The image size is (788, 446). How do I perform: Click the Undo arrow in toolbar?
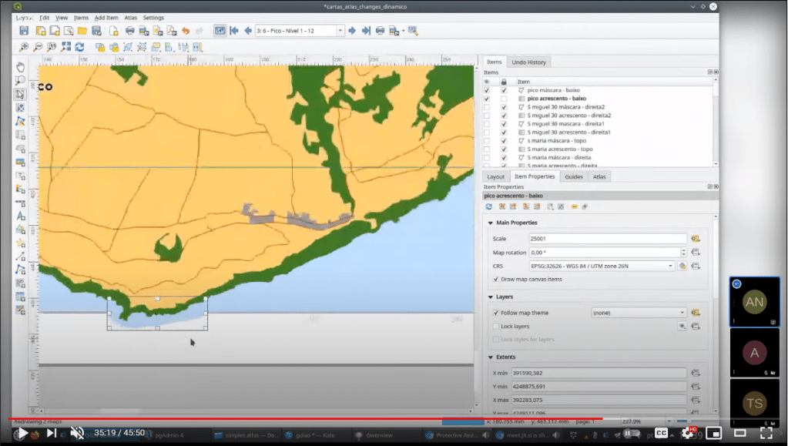[185, 31]
